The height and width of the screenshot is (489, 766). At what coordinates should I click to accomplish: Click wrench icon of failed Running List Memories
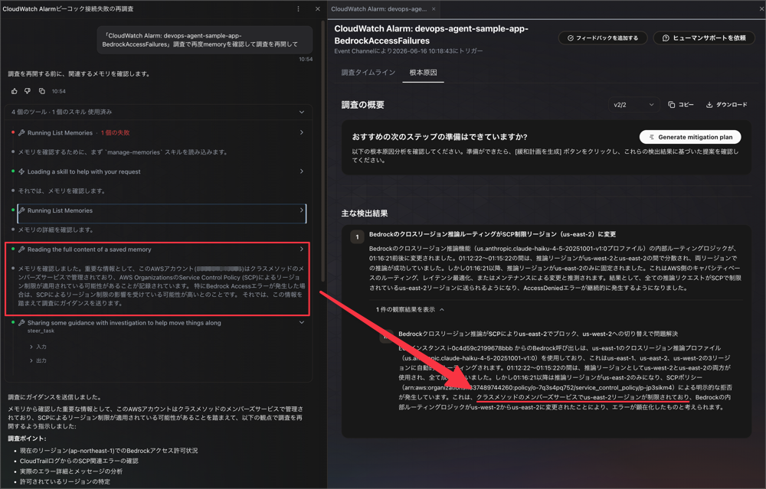21,132
